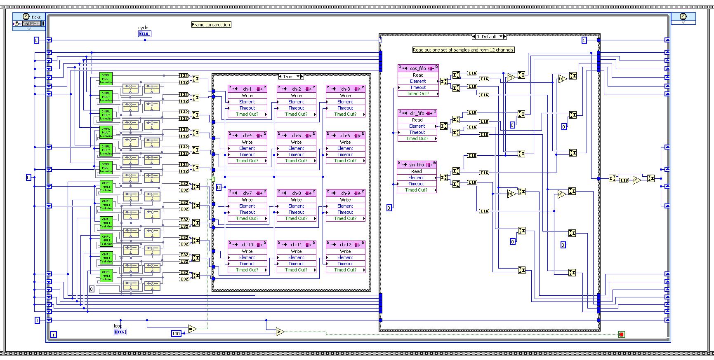This screenshot has width=714, height=360.
Task: Open the '0, Default' case selector dropdown
Action: pos(501,37)
